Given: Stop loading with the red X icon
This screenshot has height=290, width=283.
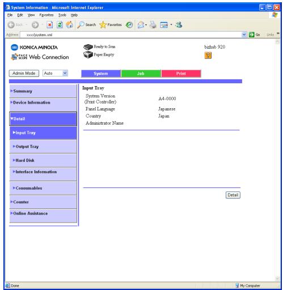Looking at the screenshot, I should (x=50, y=25).
